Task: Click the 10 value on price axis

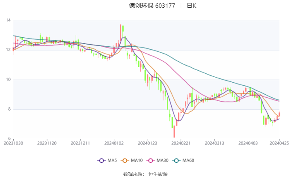Action: click(8, 80)
